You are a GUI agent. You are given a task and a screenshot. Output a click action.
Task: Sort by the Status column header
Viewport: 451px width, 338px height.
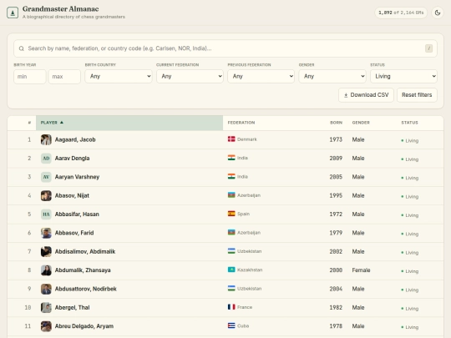click(409, 123)
